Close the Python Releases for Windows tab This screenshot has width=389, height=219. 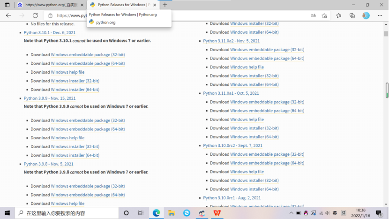155,5
